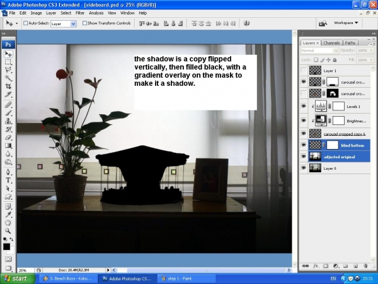
Task: Switch to the Channels tab
Action: 331,43
